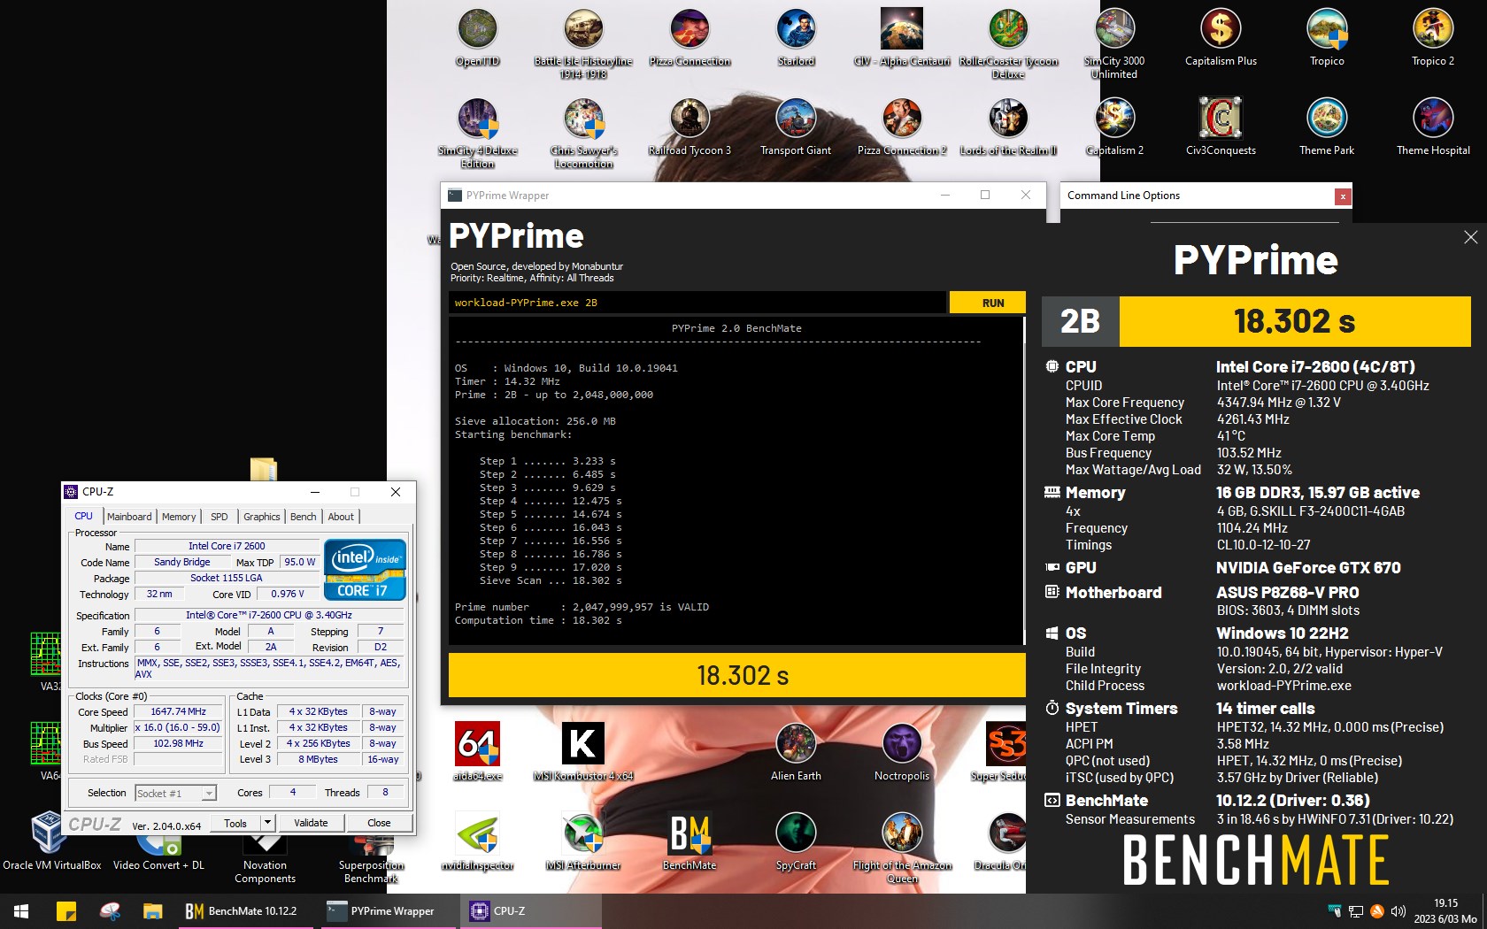Close the BenchMate result overlay

click(1470, 237)
